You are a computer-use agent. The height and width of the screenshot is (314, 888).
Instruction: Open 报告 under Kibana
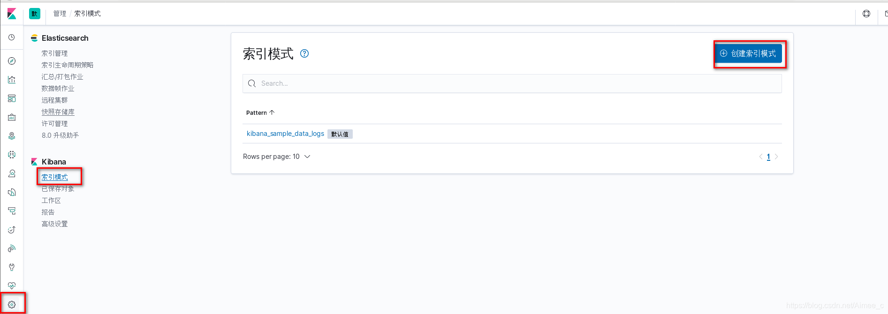coord(48,212)
